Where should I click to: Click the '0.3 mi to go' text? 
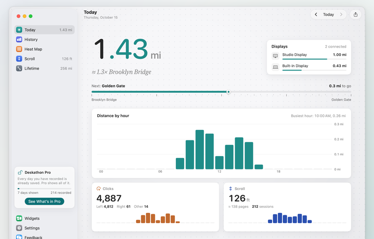(x=340, y=86)
